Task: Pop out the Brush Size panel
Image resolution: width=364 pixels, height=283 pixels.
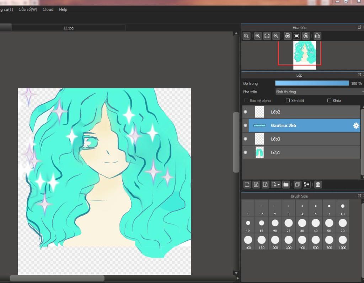Action: click(359, 196)
